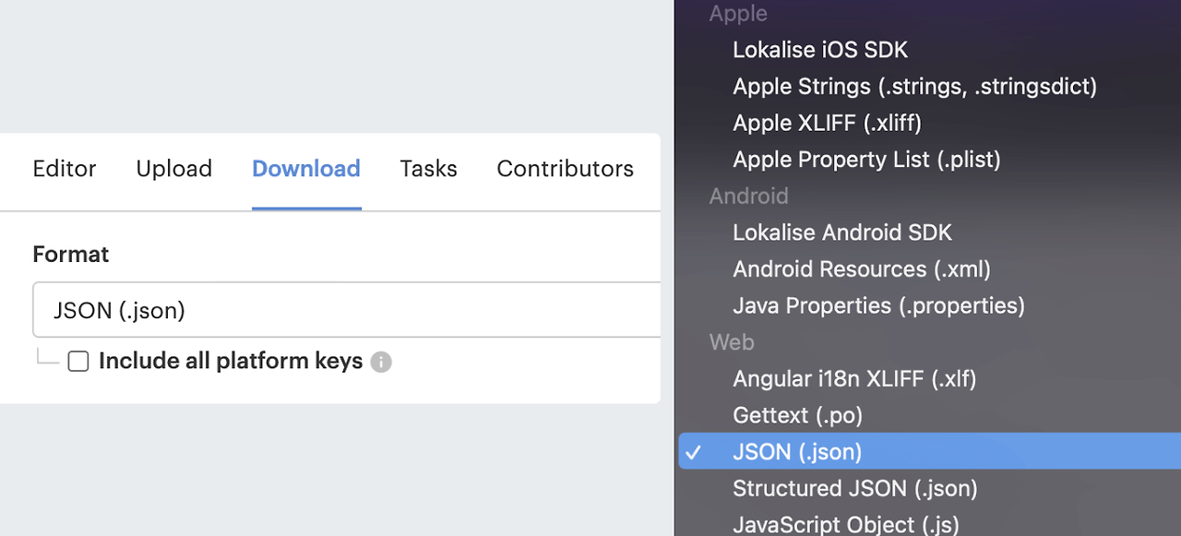This screenshot has width=1181, height=536.
Task: Enable Include all platform keys checkbox
Action: pos(78,362)
